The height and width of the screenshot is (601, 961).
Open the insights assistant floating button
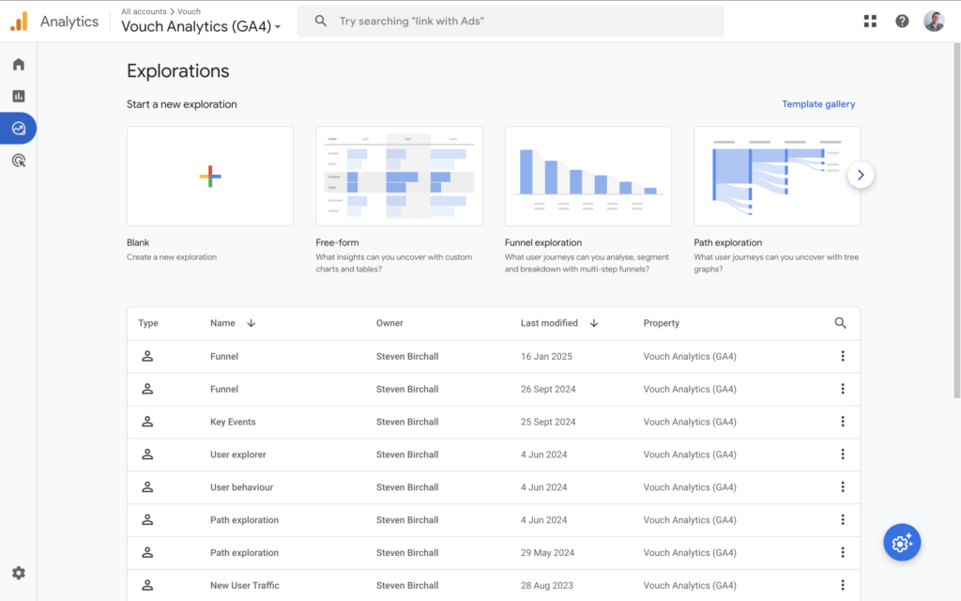tap(902, 542)
